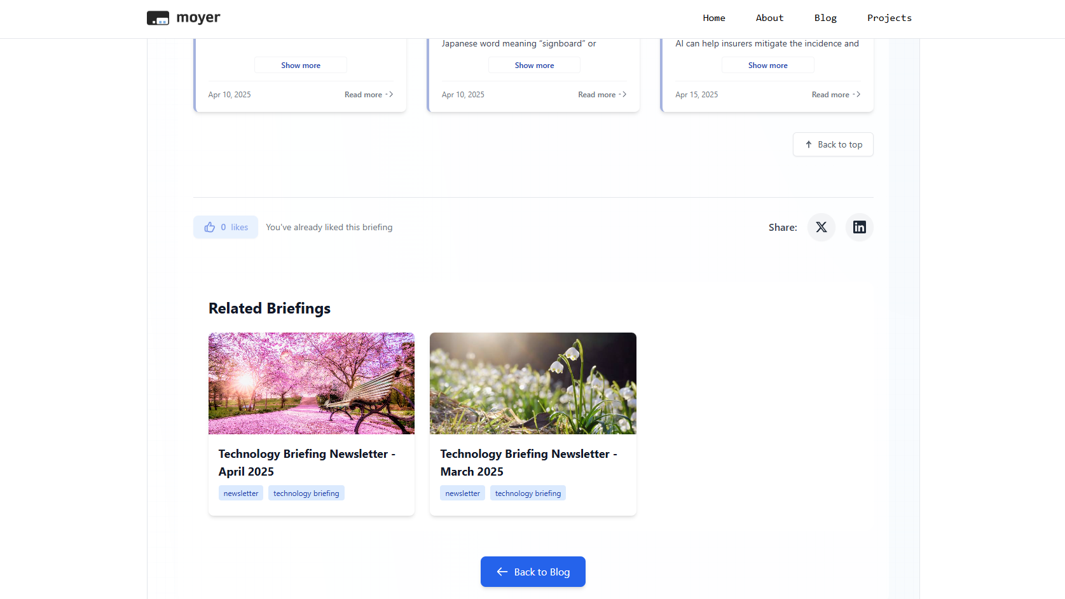Screen dimensions: 1065x599
Task: Share briefing on X (Twitter)
Action: click(821, 227)
